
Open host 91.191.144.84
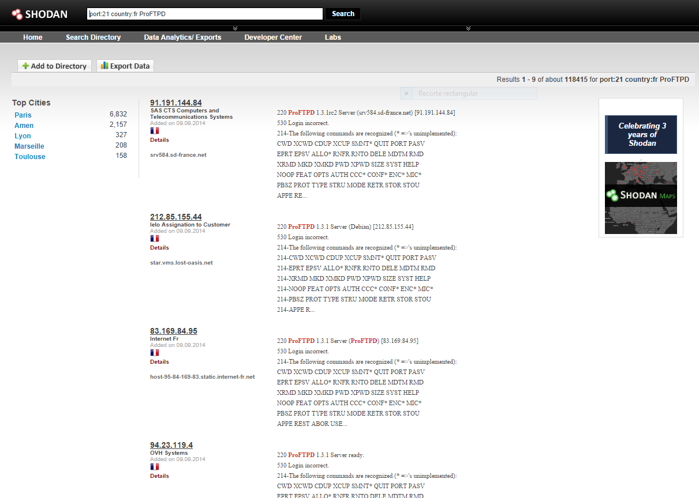tap(176, 103)
